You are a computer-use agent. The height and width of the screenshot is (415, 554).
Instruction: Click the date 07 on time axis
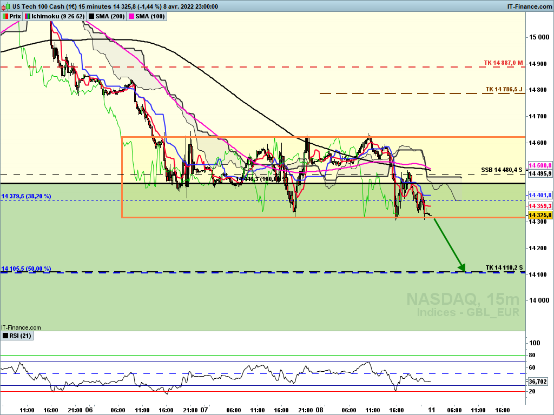coord(204,410)
